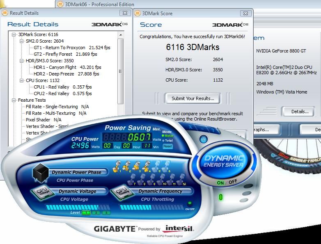Click dimmed piston icon number 12
The width and height of the screenshot is (321, 244).
181,179
